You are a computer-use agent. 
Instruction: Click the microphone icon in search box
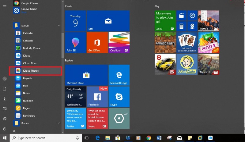(x=77, y=138)
